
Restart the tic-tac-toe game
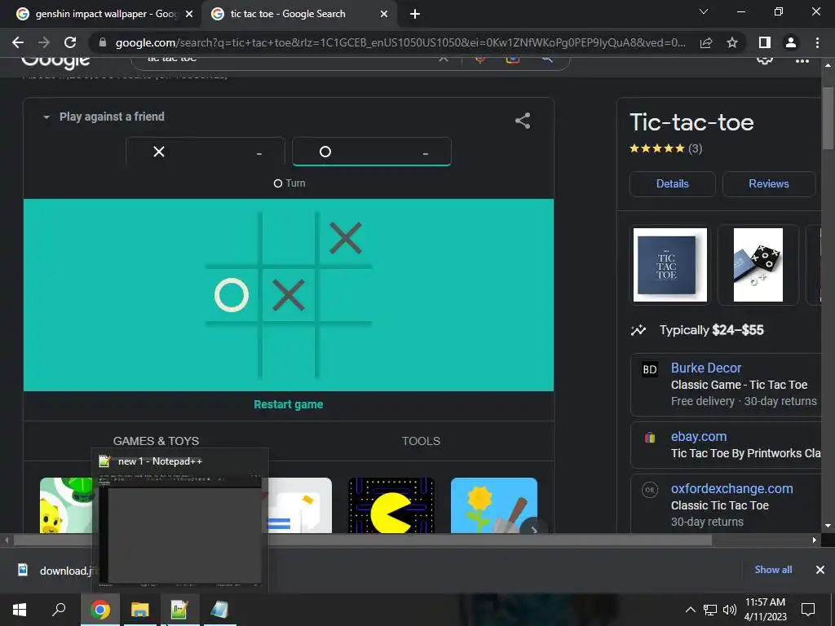(288, 404)
